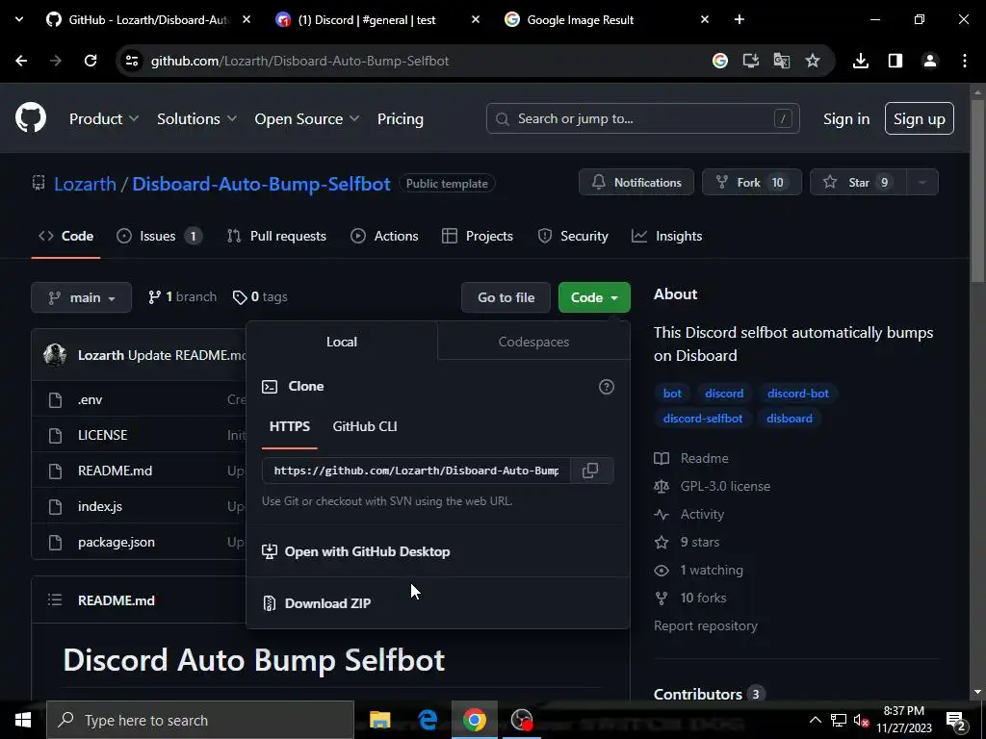Open File Explorer from taskbar

pyautogui.click(x=379, y=720)
